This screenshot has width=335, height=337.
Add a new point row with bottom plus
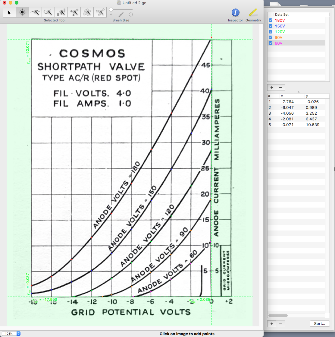(272, 324)
